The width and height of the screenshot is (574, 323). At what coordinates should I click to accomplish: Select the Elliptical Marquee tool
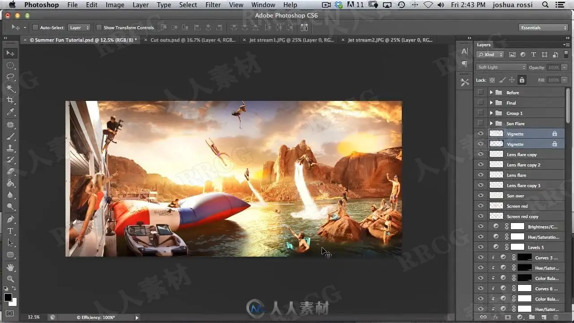[10, 65]
